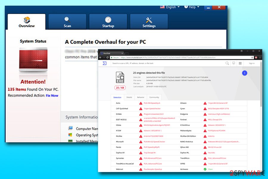Click the blue three-dot more options button

pyautogui.click(x=244, y=73)
